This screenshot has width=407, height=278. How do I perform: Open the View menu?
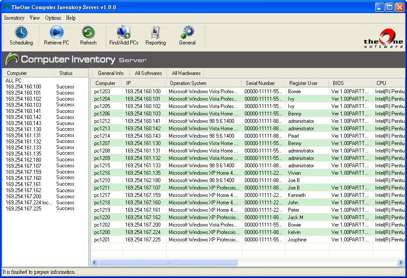34,18
